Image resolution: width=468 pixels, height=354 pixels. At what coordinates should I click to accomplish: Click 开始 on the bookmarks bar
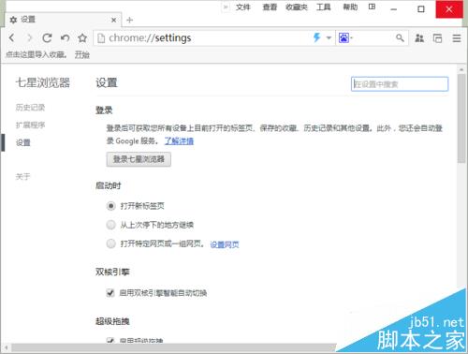pos(82,55)
